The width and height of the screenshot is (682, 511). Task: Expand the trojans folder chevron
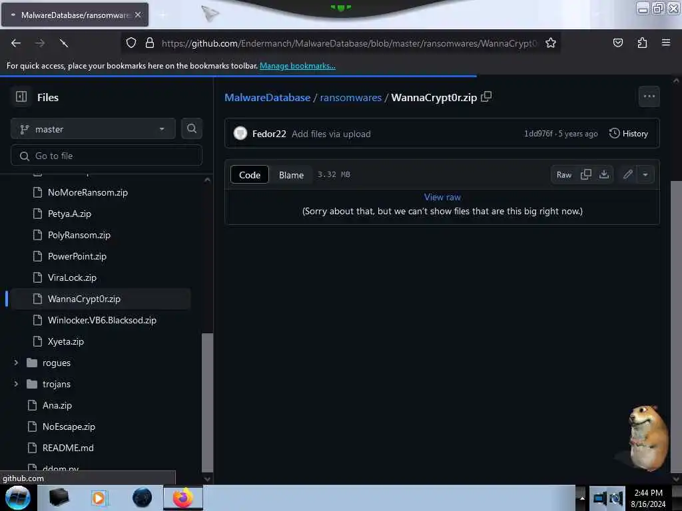[x=16, y=384]
